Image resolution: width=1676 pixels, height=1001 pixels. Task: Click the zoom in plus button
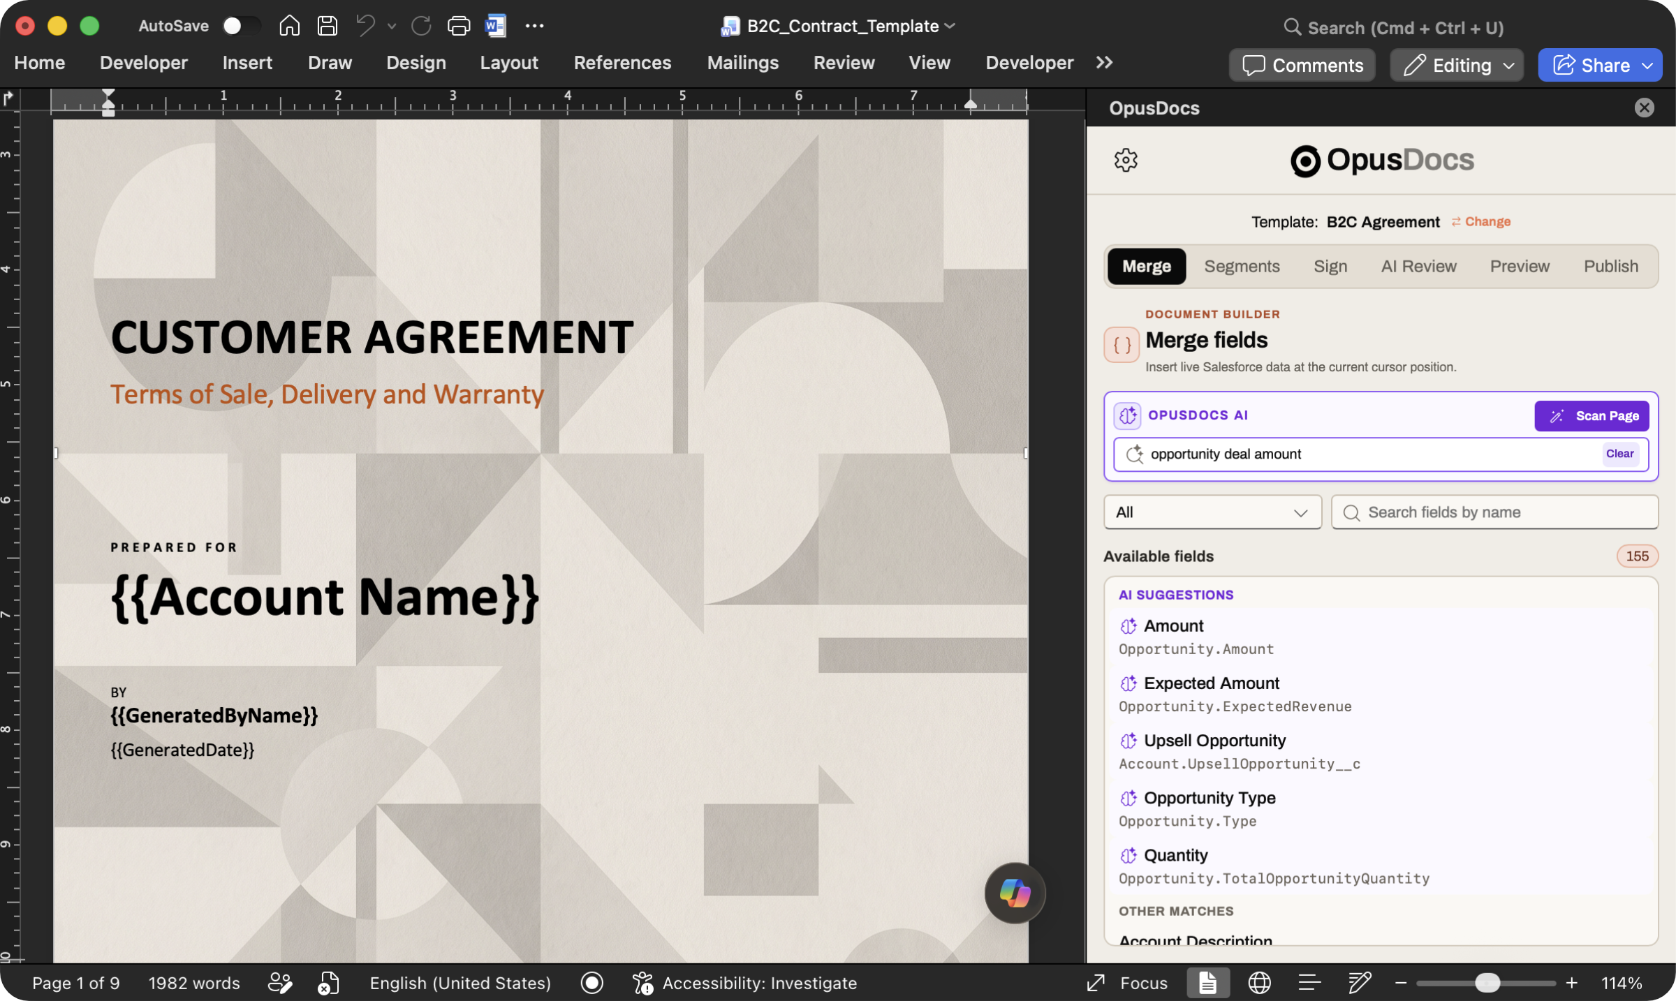[x=1572, y=983]
